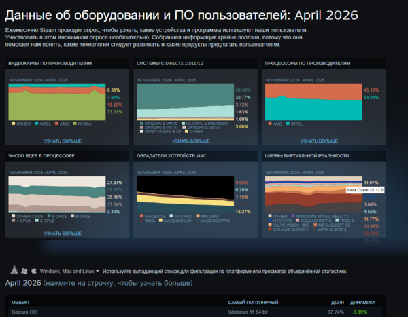This screenshot has height=317, width=408.
Task: Click the '+0.89%' dynamics cell
Action: [358, 312]
